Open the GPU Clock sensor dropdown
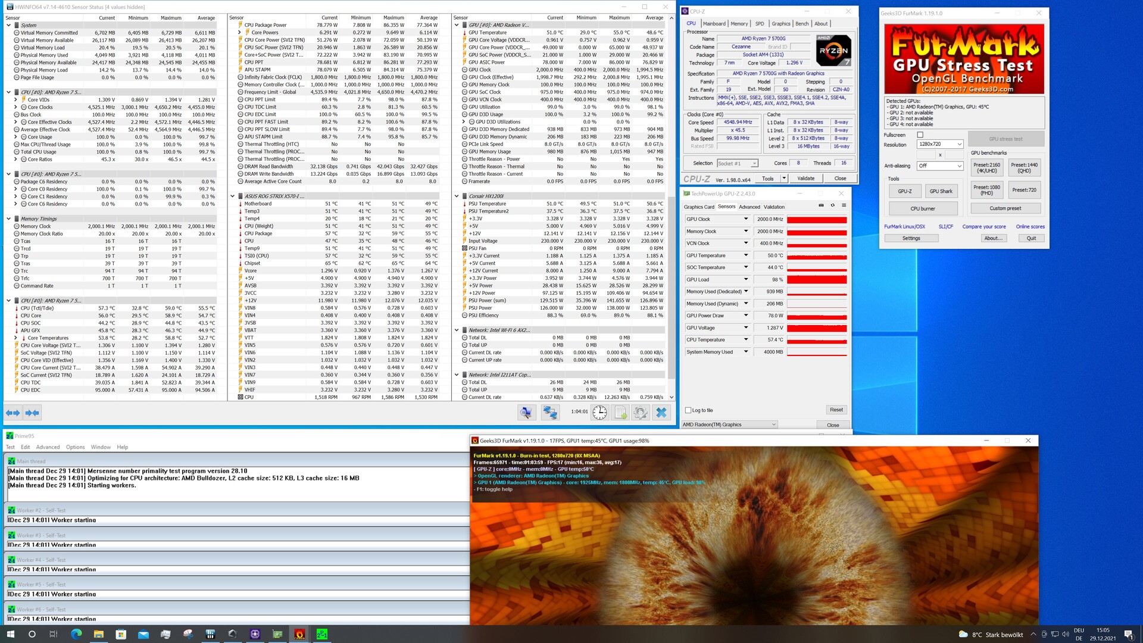Viewport: 1143px width, 643px height. tap(745, 219)
